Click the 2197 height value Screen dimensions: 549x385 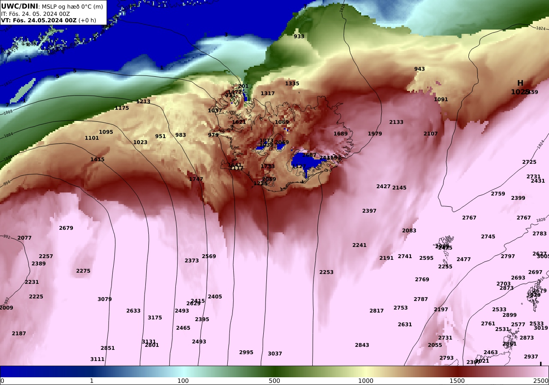441,310
